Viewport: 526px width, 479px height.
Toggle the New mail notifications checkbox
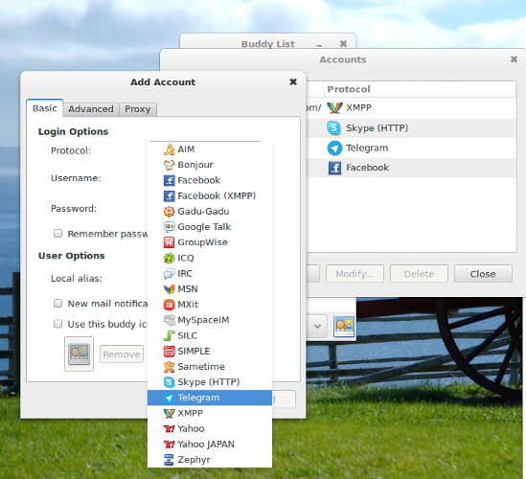[x=58, y=304]
